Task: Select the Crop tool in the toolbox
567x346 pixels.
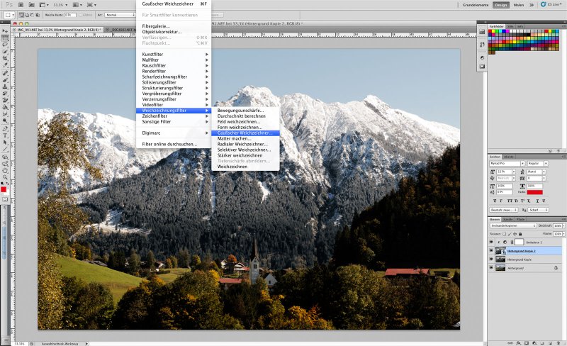Action: click(5, 58)
